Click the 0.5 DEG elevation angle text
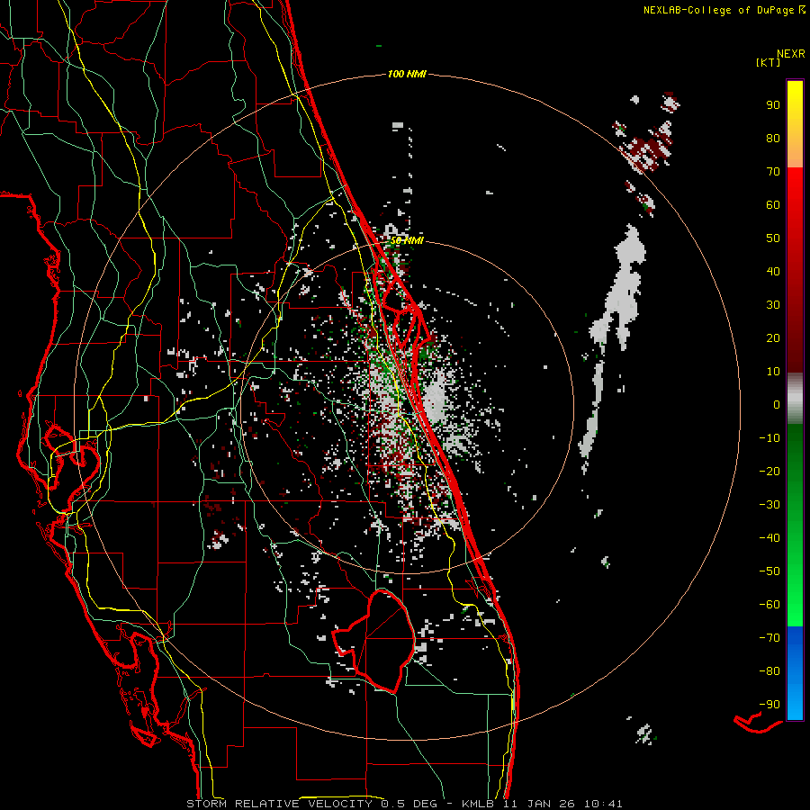This screenshot has width=810, height=810. pos(409,804)
